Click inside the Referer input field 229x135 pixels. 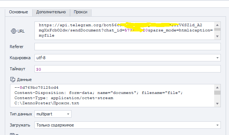[x=127, y=47]
